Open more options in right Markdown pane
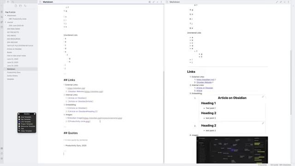This screenshot has height=166, width=295. tap(289, 2)
